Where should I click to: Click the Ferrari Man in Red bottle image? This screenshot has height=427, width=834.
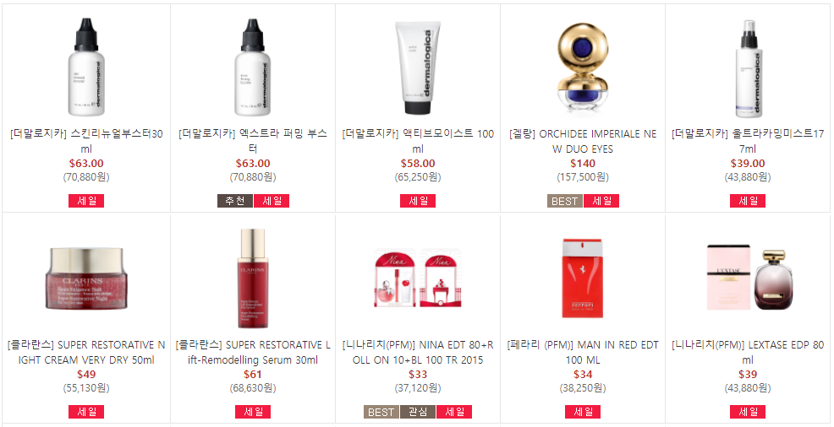(x=583, y=278)
